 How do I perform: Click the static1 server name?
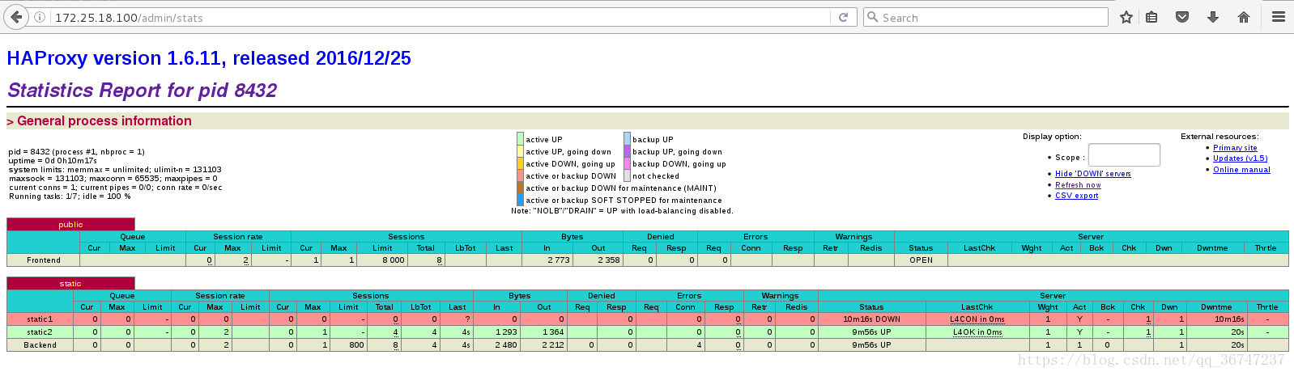click(40, 319)
